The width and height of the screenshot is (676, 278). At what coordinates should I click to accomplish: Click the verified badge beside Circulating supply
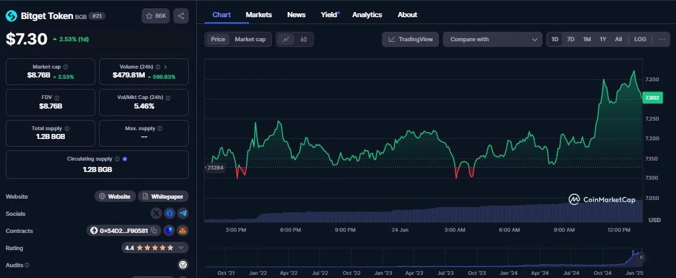pyautogui.click(x=125, y=159)
